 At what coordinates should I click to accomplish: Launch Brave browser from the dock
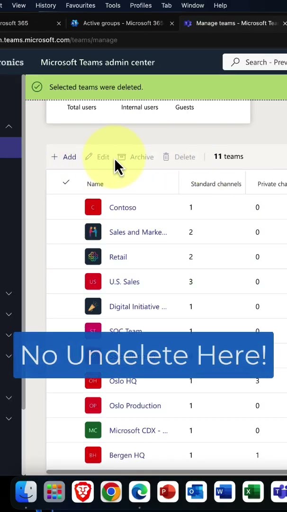(83, 492)
